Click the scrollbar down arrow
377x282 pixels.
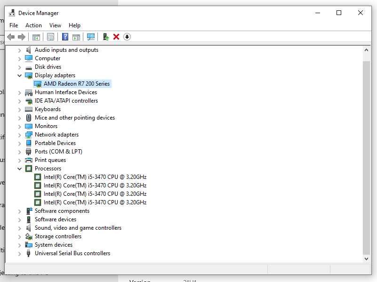(366, 258)
